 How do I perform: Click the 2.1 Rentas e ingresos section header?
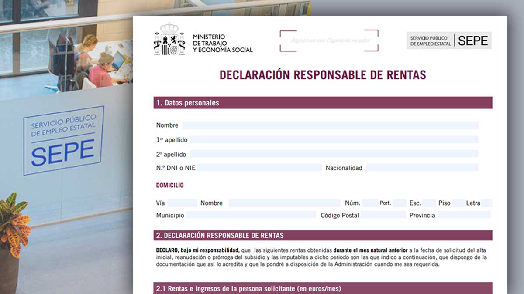click(x=323, y=288)
